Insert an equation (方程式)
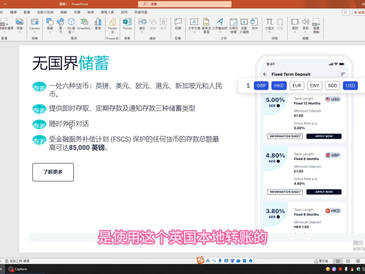This screenshot has height=274, width=365. click(x=269, y=24)
